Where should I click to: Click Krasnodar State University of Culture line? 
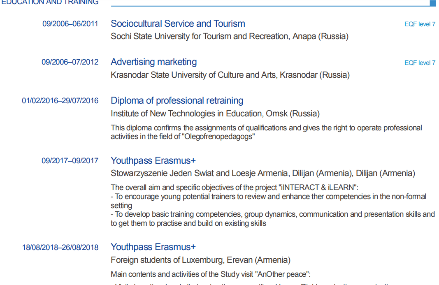click(x=230, y=75)
